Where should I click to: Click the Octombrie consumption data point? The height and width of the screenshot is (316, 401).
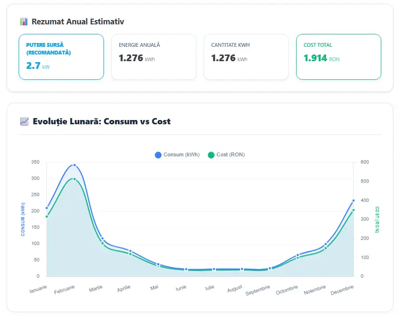[x=298, y=255]
